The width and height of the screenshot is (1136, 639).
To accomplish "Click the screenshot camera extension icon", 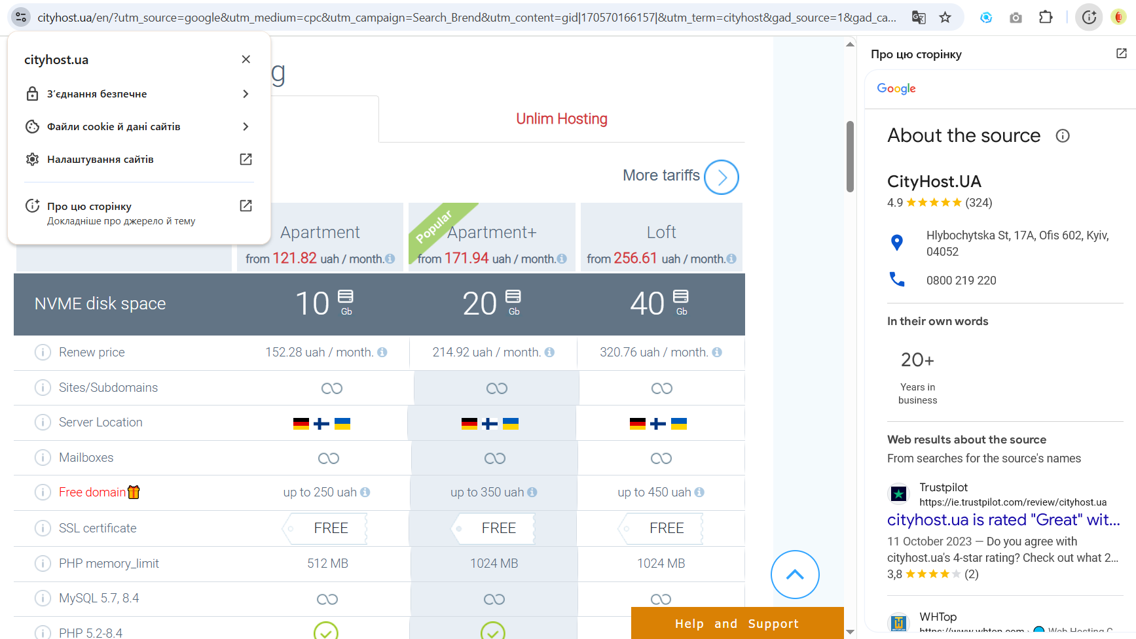I will [1016, 18].
